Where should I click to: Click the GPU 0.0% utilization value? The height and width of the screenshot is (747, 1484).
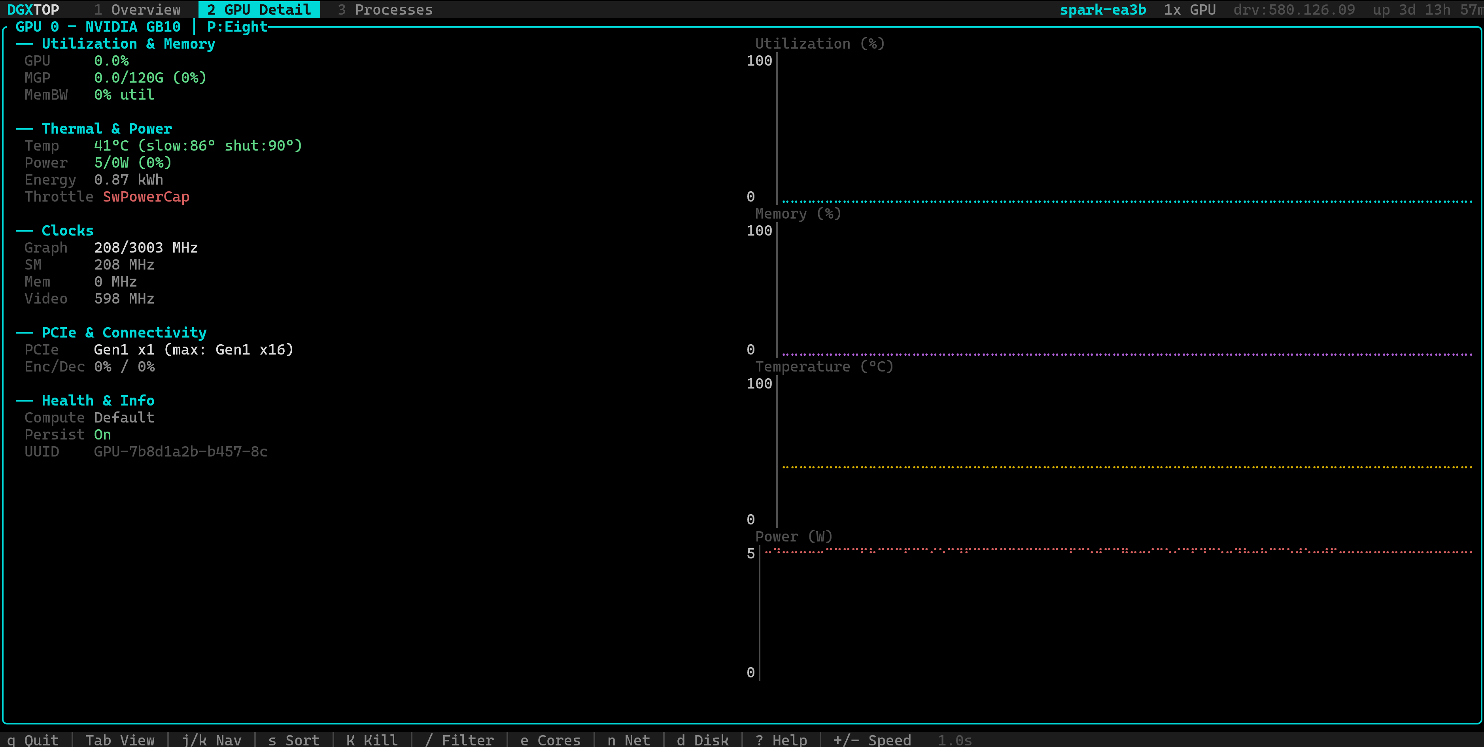point(111,61)
